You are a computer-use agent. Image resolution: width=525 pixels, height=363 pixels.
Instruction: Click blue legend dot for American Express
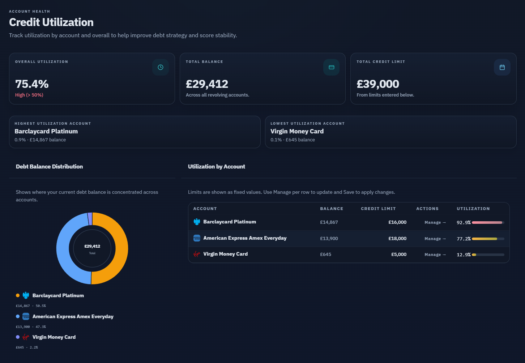(x=18, y=316)
